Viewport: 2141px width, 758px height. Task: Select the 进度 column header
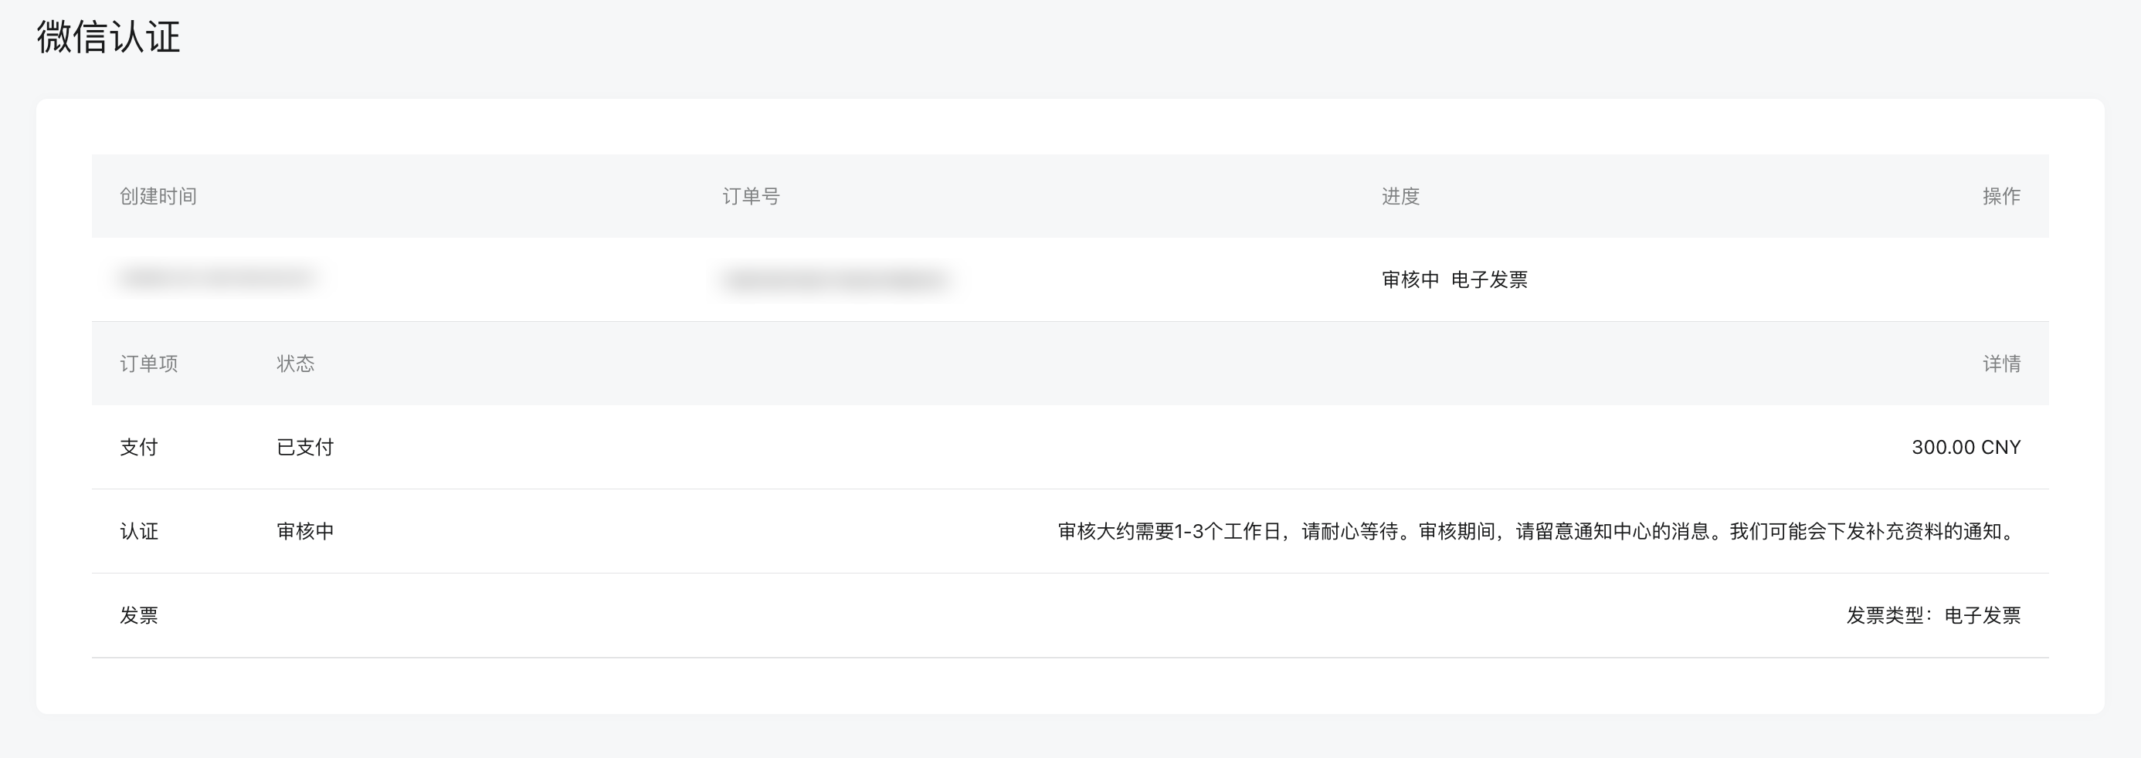click(1402, 196)
